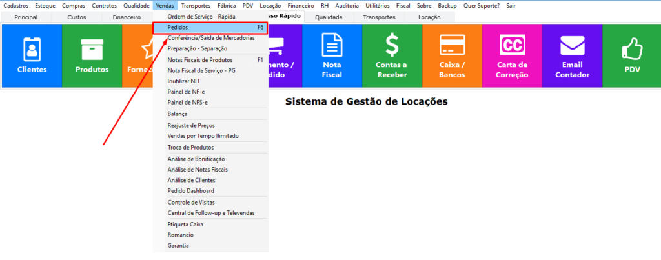Viewport: 661px width, 260px height.
Task: Click the Caixa / Bancos card tile
Action: point(452,55)
